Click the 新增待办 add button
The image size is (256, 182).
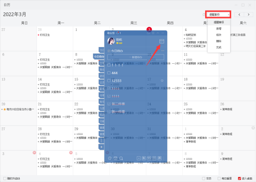pyautogui.click(x=136, y=57)
